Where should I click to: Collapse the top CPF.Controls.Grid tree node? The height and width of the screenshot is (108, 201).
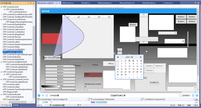tap(1, 7)
